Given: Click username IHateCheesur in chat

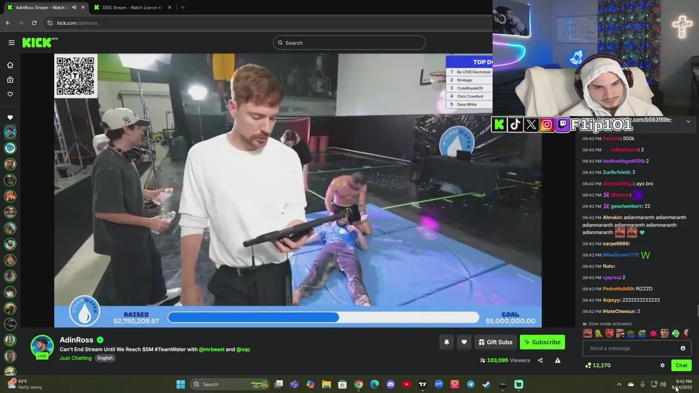Looking at the screenshot, I should (x=619, y=311).
